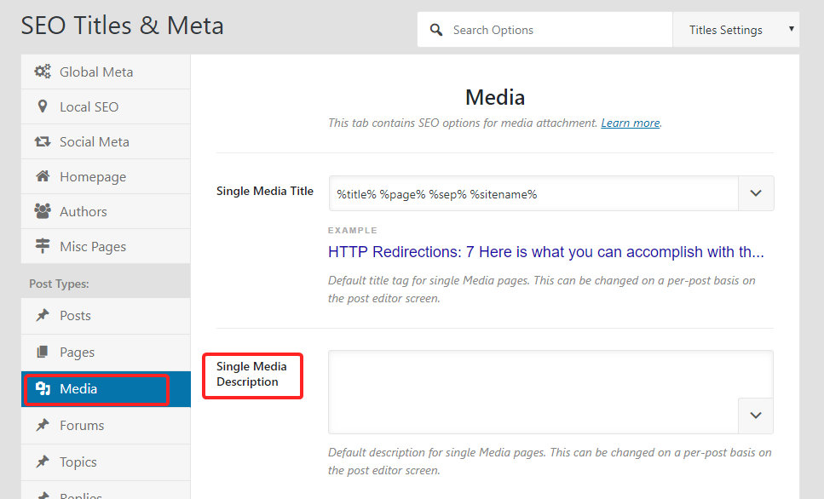Click the Pages document icon

pos(42,353)
